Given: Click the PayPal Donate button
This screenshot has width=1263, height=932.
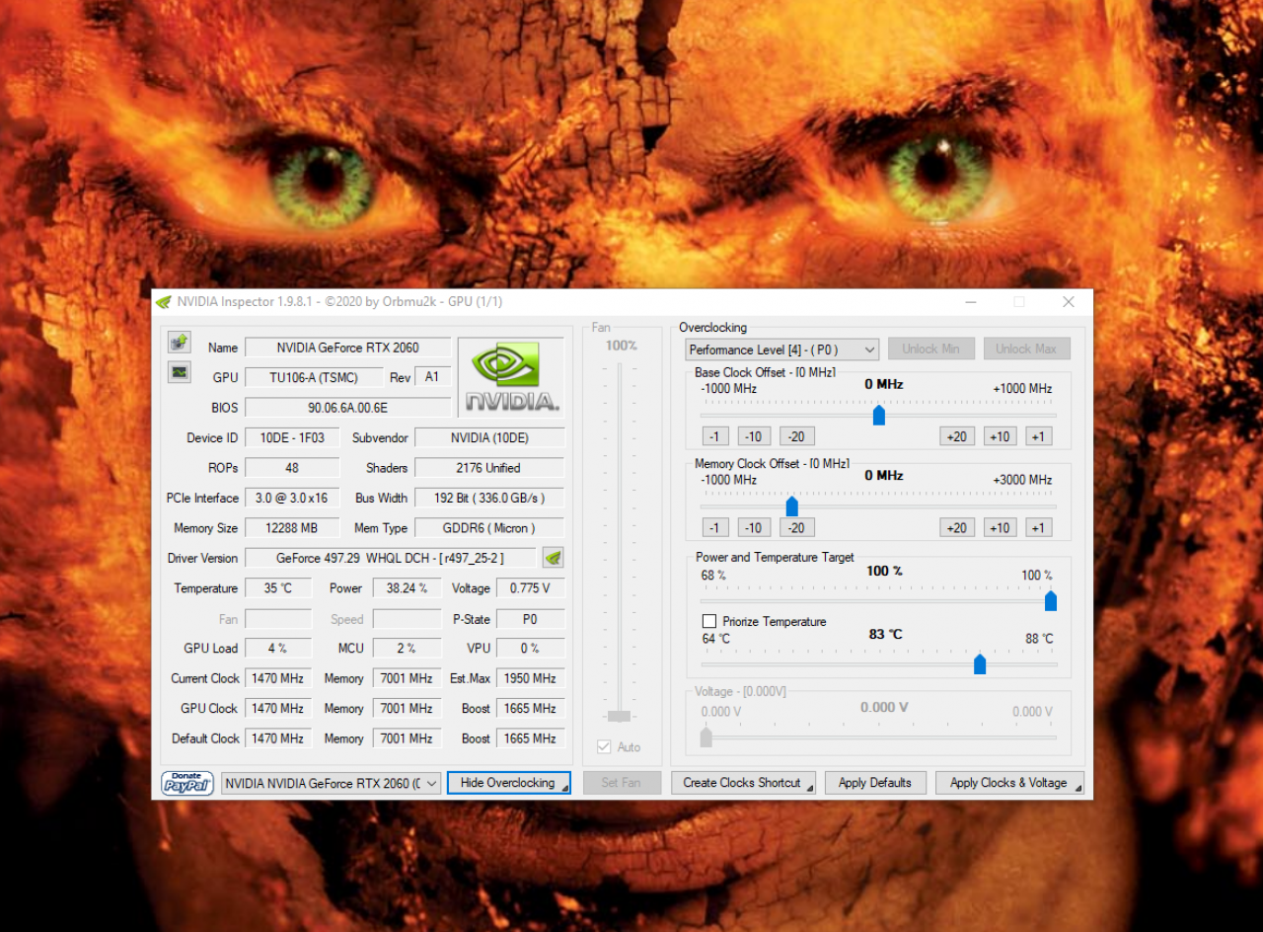Looking at the screenshot, I should 187,783.
